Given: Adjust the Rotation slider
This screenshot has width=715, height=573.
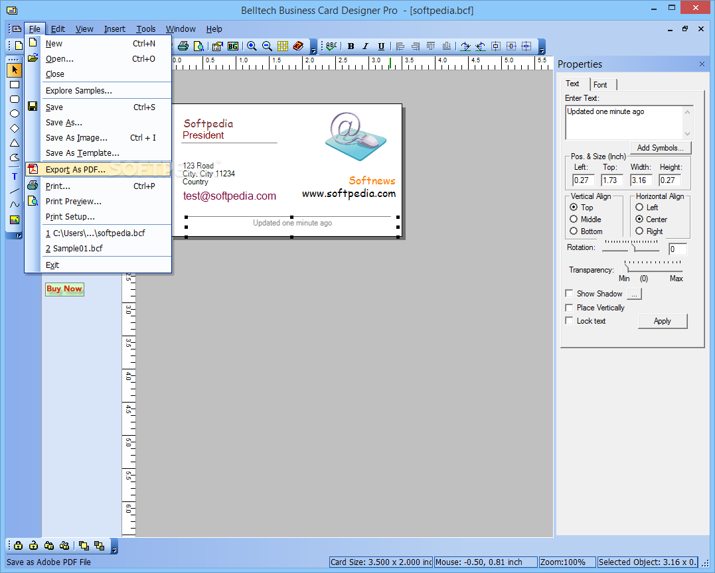Looking at the screenshot, I should tap(631, 248).
